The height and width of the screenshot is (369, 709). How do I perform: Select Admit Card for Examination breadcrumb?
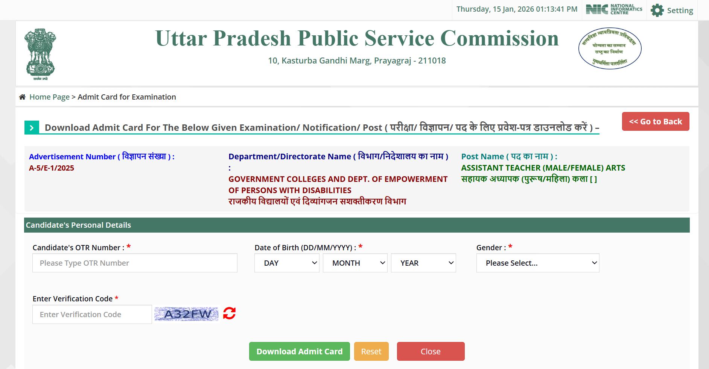(126, 97)
